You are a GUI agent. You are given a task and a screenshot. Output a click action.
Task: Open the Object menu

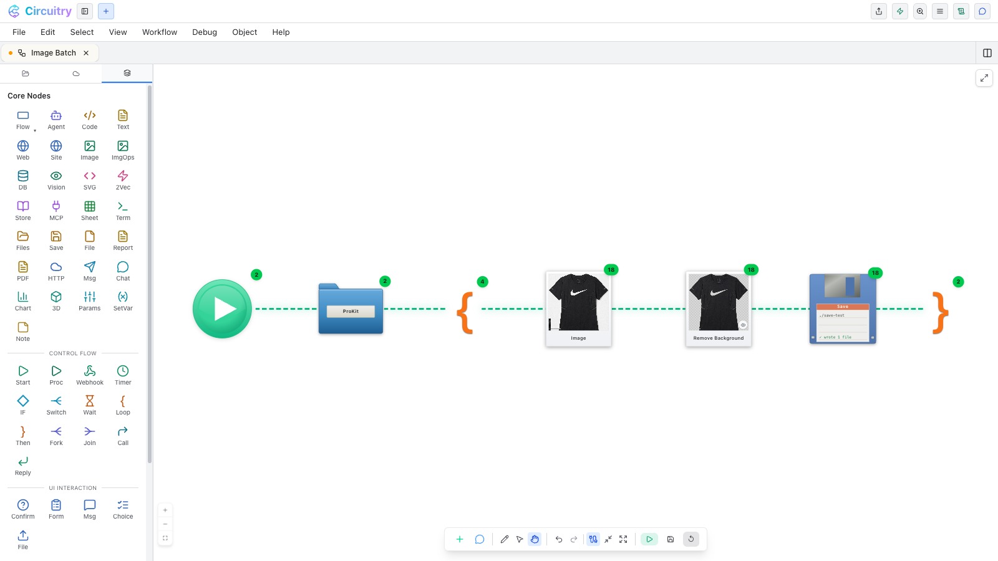click(245, 32)
